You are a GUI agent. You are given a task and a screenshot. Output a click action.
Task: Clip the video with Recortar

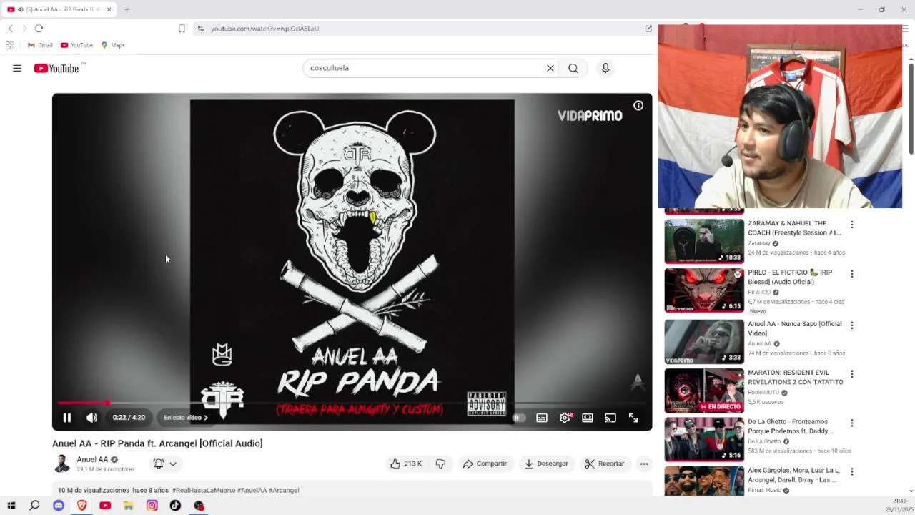point(605,463)
